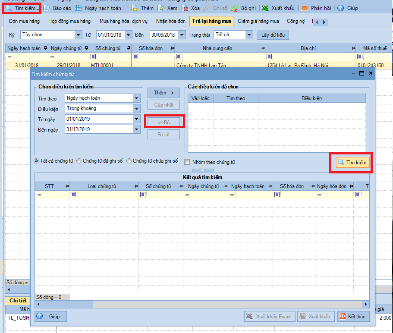Select Tất cả chứng từ radio option
Screen dimensions: 393x333
pyautogui.click(x=36, y=161)
